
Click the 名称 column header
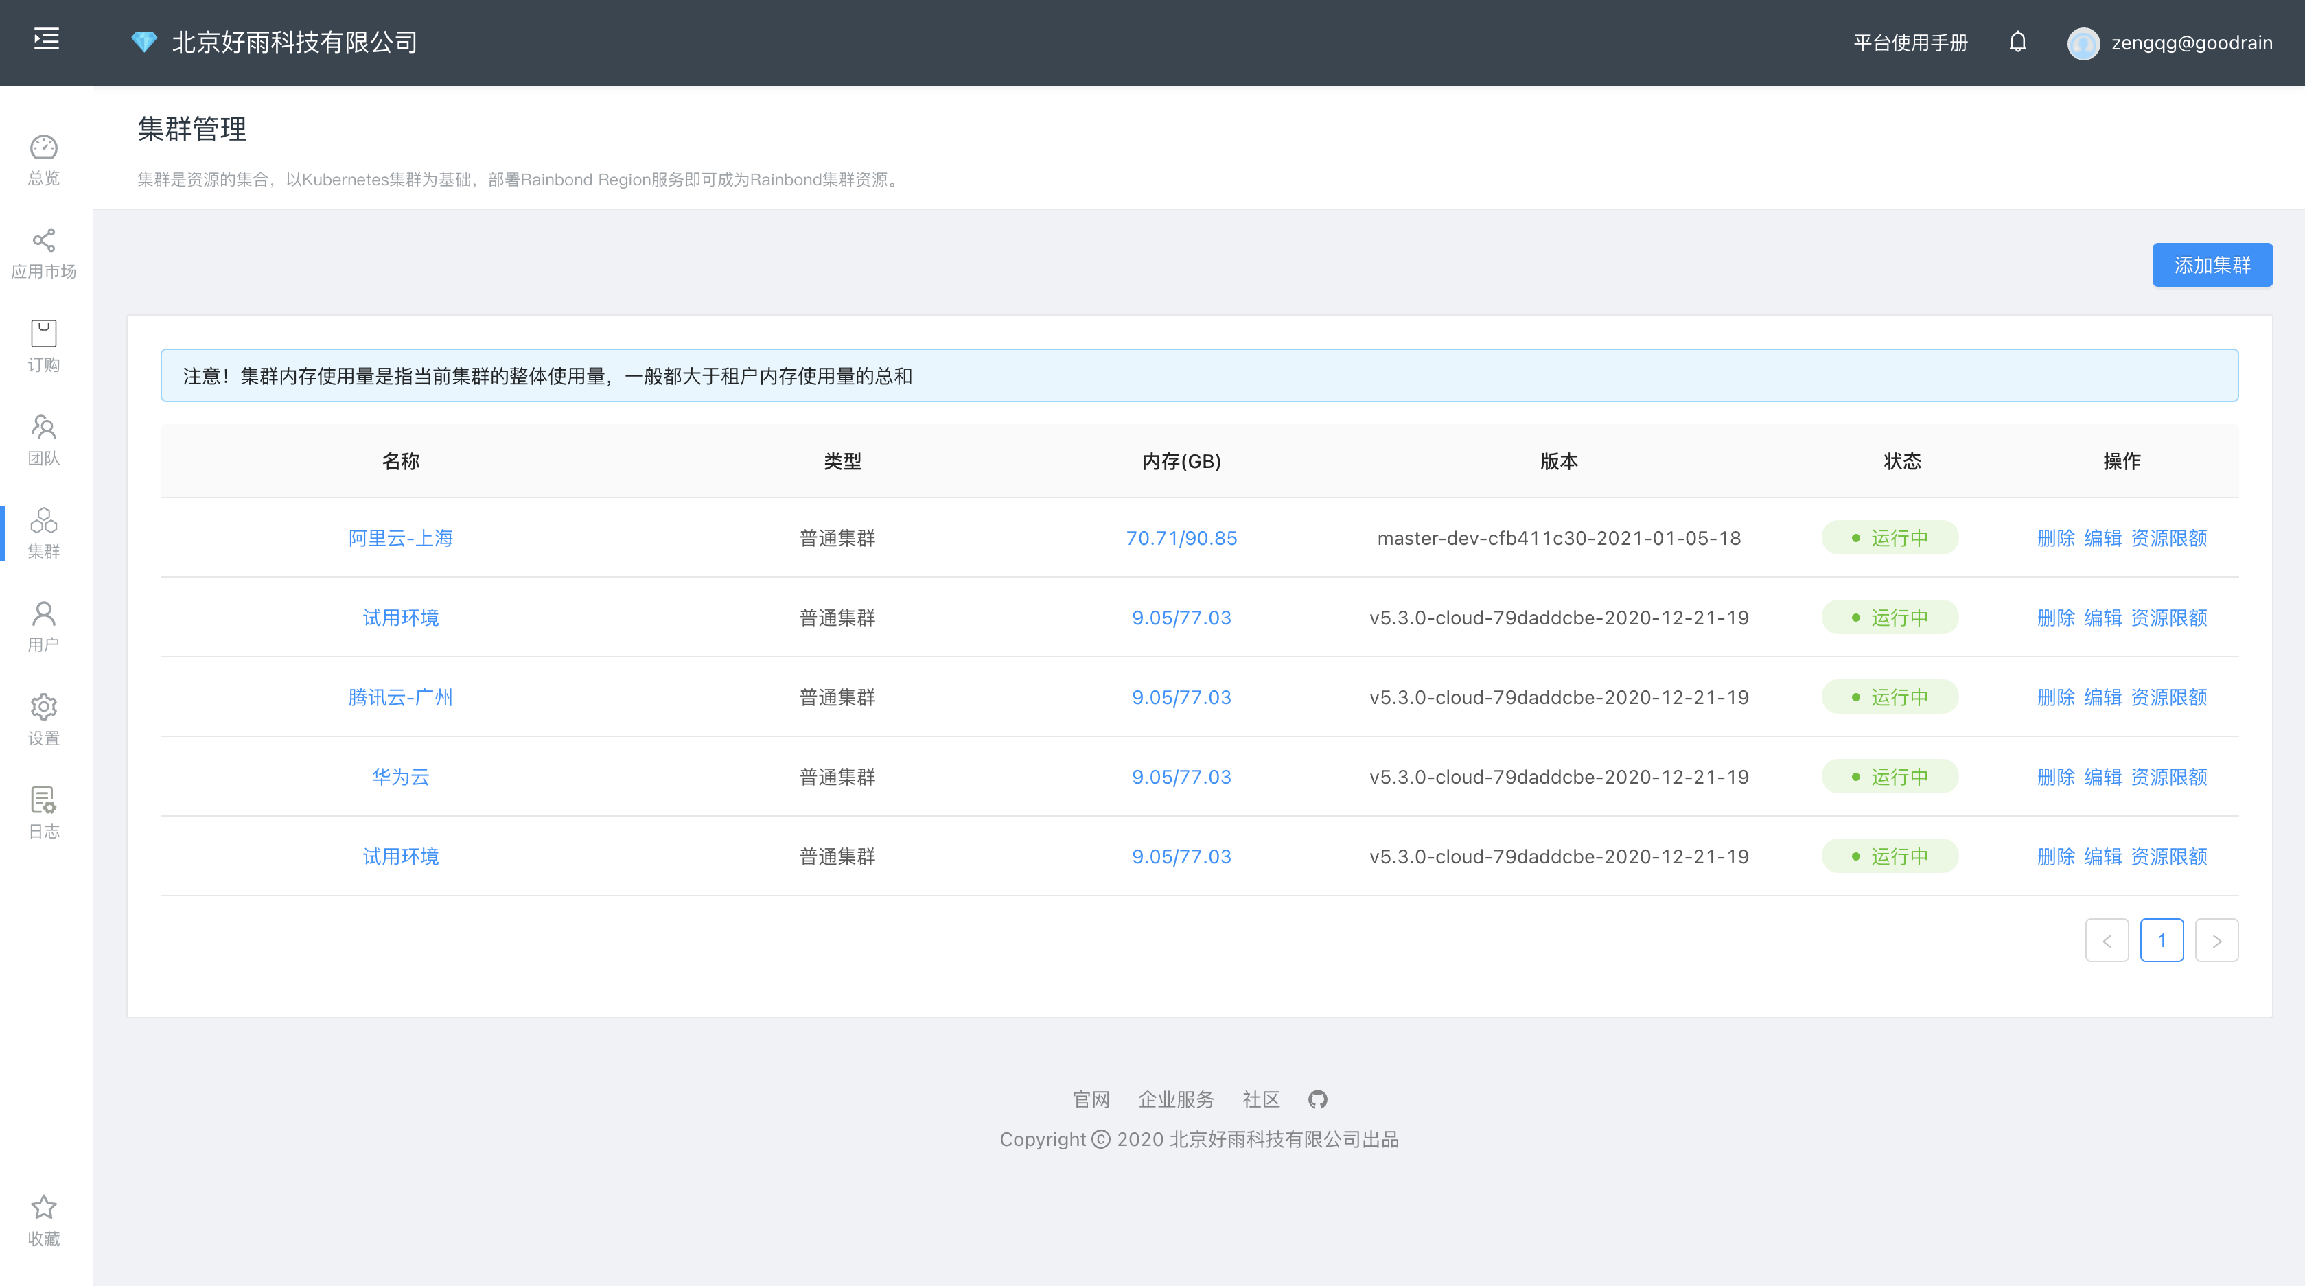400,460
